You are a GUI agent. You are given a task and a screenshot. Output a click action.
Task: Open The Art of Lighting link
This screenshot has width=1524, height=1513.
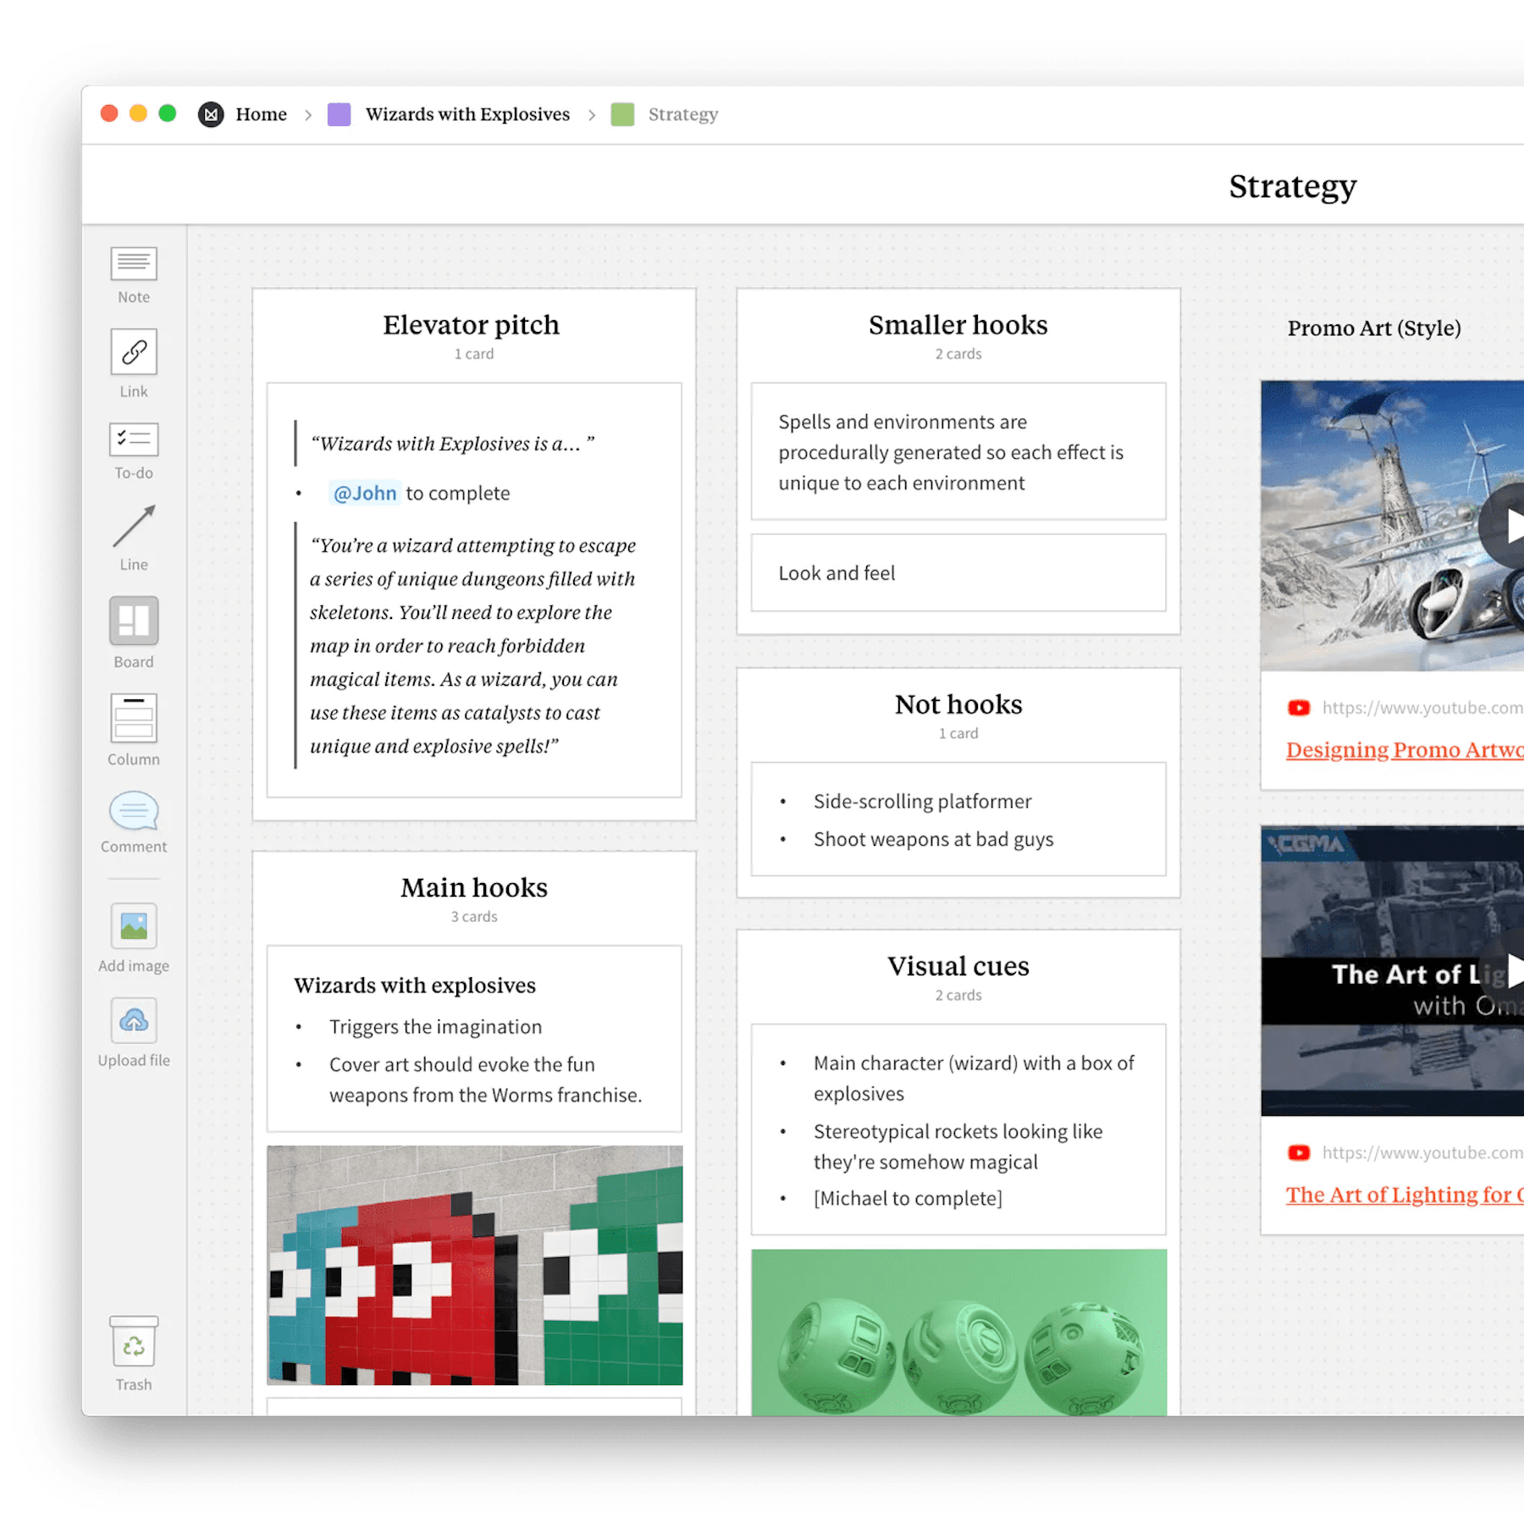click(x=1401, y=1195)
